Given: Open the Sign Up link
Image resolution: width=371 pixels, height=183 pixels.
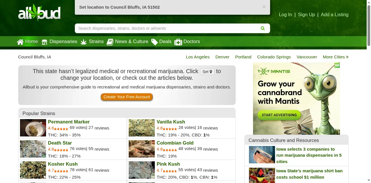Looking at the screenshot, I should pos(306,15).
